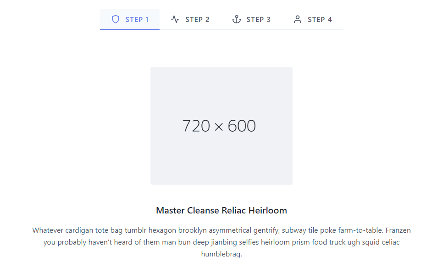Click the word "Whatever" starting the paragraph
This screenshot has height=272, width=443.
click(48, 230)
